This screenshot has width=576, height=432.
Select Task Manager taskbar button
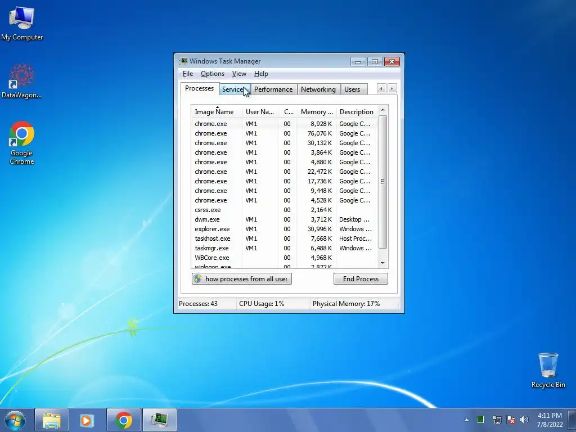pyautogui.click(x=160, y=420)
